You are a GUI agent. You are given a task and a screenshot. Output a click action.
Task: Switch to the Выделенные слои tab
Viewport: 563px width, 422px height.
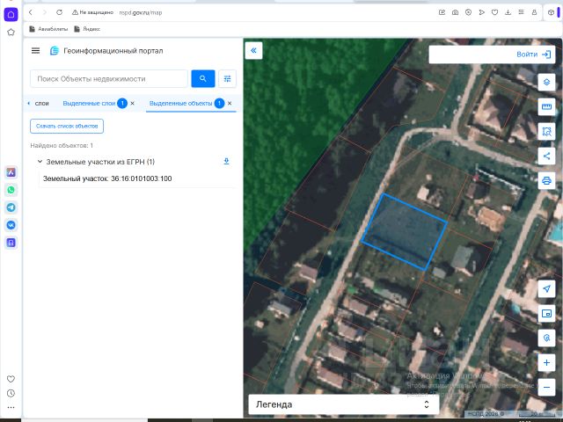pyautogui.click(x=89, y=104)
